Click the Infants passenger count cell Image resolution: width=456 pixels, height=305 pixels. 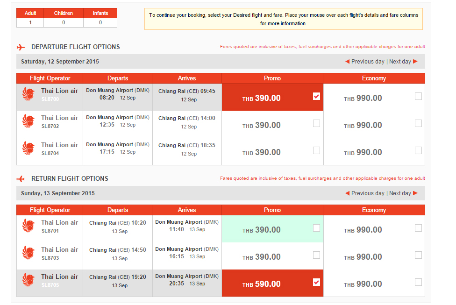click(100, 22)
